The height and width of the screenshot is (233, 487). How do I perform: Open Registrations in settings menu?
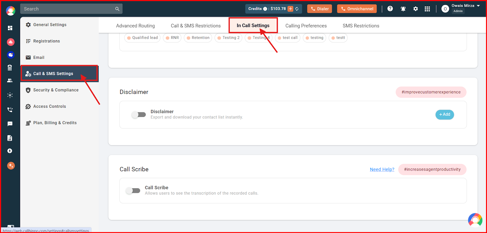click(x=59, y=41)
